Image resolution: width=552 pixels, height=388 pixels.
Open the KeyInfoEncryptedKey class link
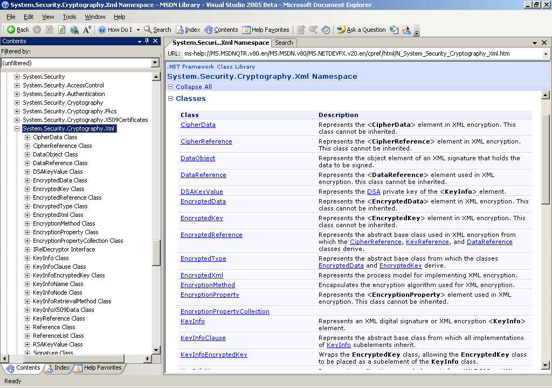[x=213, y=355]
